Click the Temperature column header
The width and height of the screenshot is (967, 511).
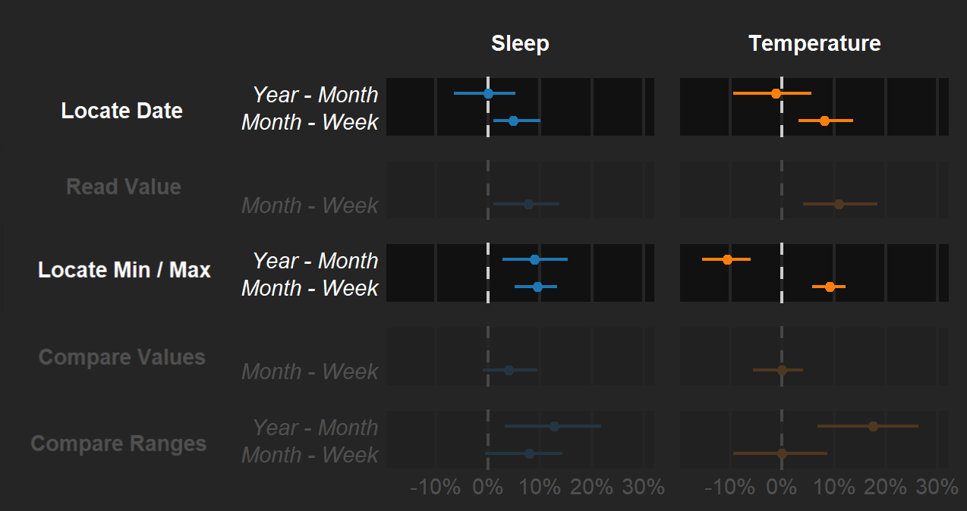814,43
